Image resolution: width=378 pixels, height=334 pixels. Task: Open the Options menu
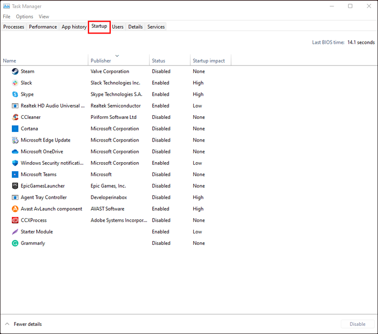(x=24, y=16)
